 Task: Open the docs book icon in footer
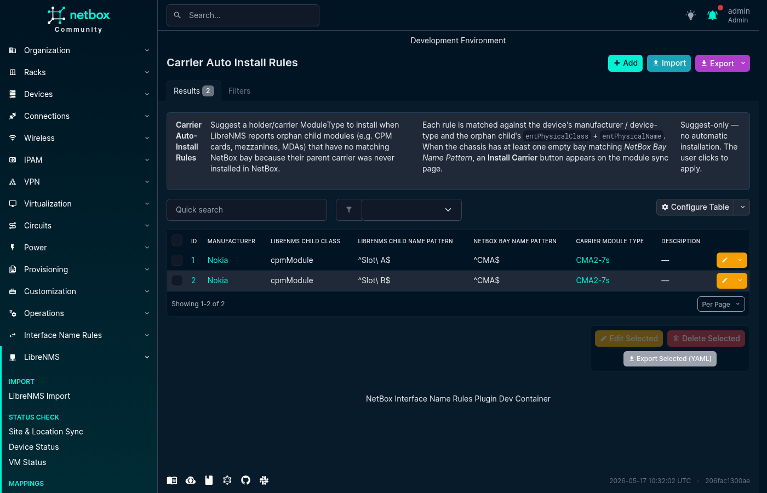click(x=172, y=480)
